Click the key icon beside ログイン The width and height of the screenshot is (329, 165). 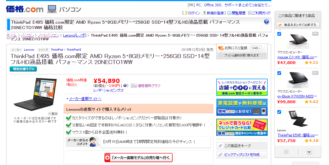186,13
